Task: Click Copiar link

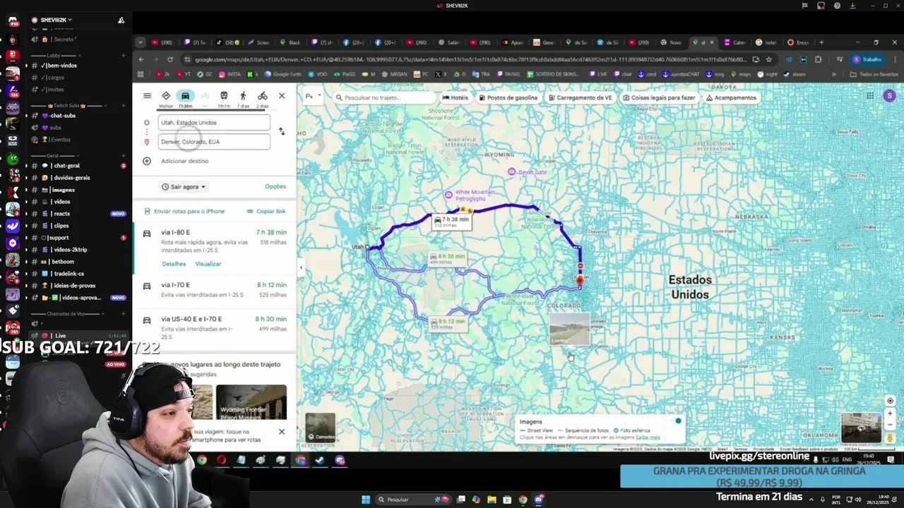Action: click(266, 212)
